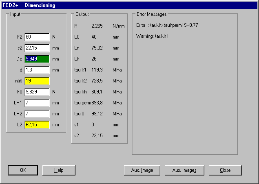Click the tau kh output value 609,1
Image resolution: width=259 pixels, height=184 pixels.
[x=98, y=92]
